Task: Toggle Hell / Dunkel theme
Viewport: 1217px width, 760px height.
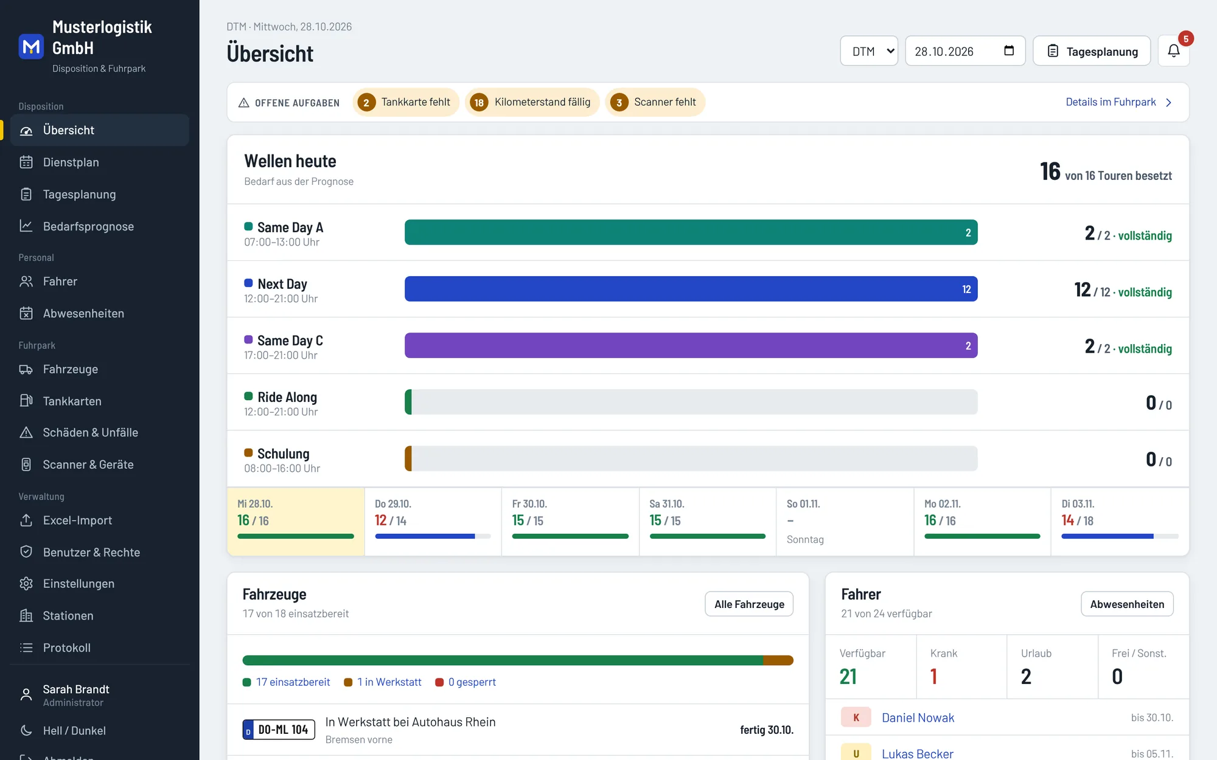Action: pyautogui.click(x=100, y=731)
